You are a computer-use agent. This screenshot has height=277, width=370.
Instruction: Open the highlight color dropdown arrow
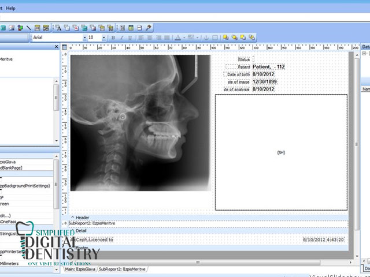[x=197, y=38]
